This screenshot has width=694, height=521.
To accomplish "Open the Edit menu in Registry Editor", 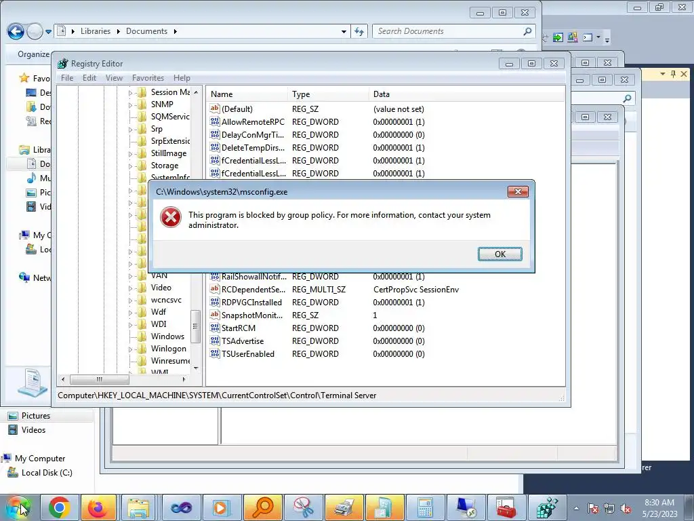I will (89, 78).
